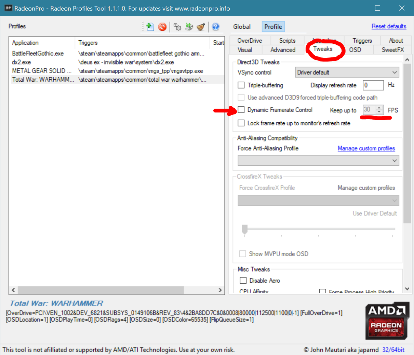414x355 pixels.
Task: Open the About tab
Action: point(396,41)
